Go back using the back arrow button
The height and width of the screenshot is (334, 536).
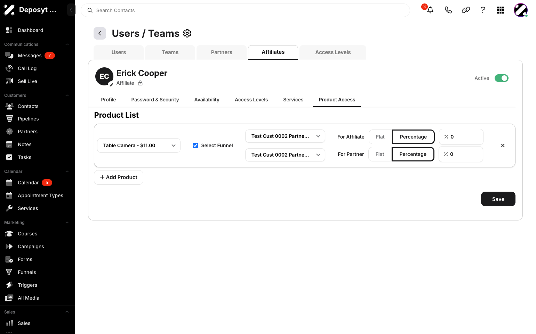(100, 33)
